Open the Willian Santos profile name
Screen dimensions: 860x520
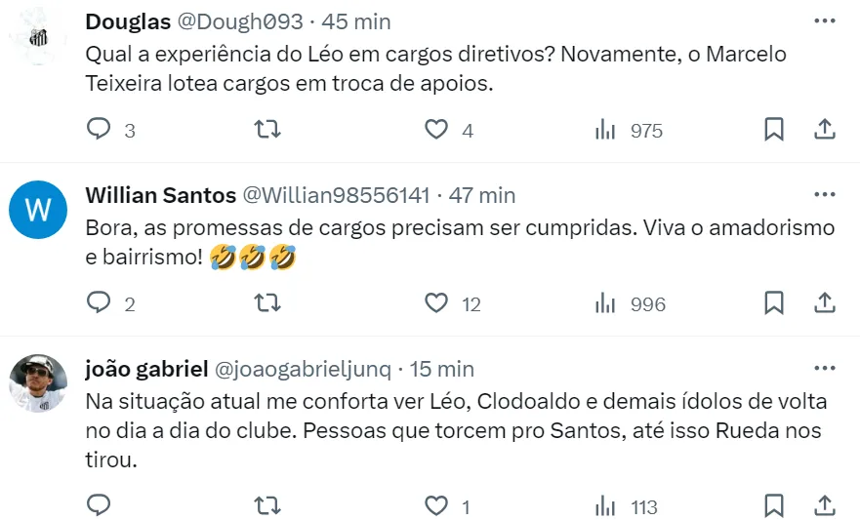pos(160,195)
